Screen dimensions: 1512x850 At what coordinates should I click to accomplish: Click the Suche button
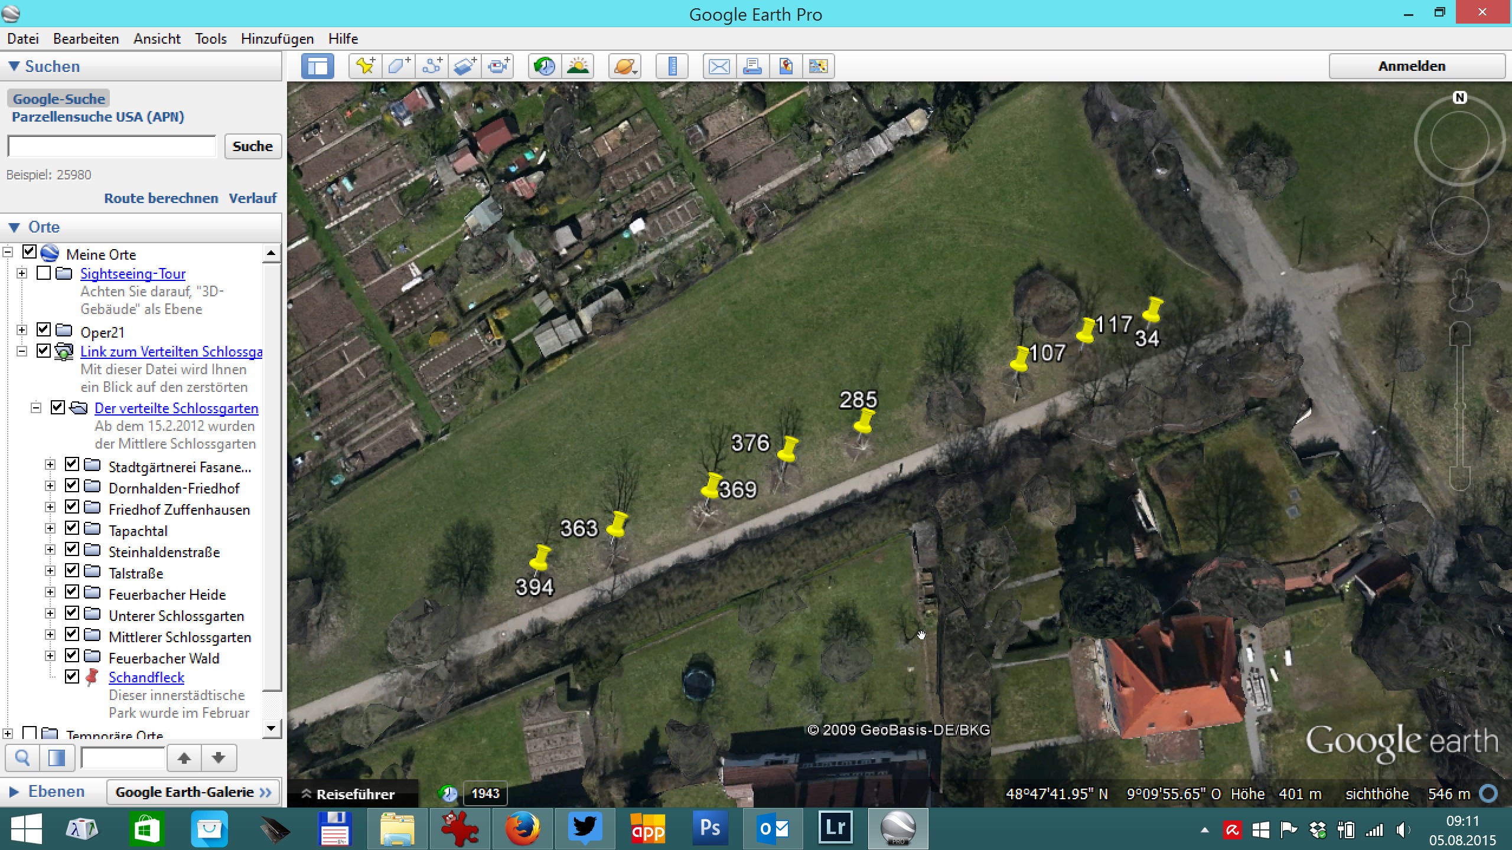252,146
